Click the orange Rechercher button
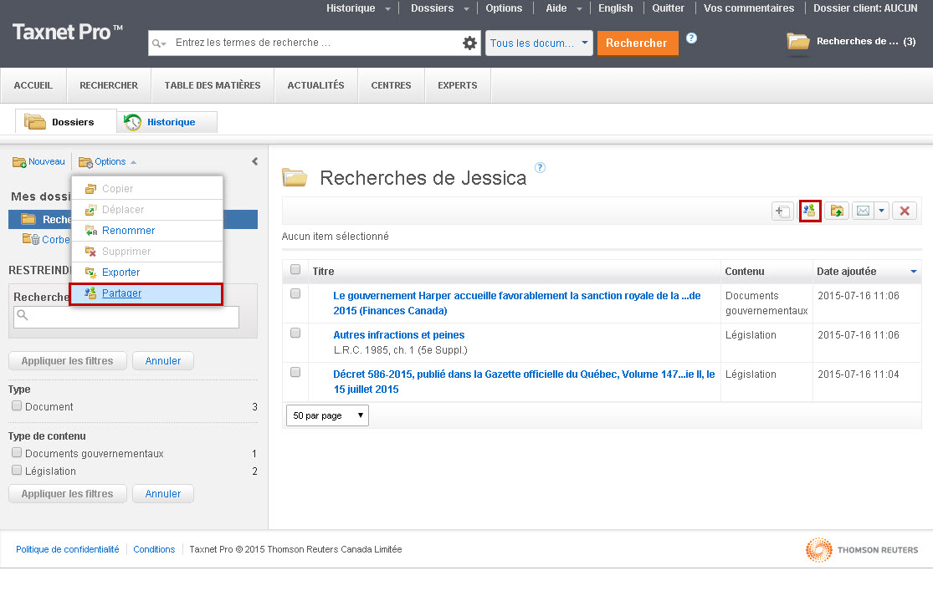 [x=638, y=43]
